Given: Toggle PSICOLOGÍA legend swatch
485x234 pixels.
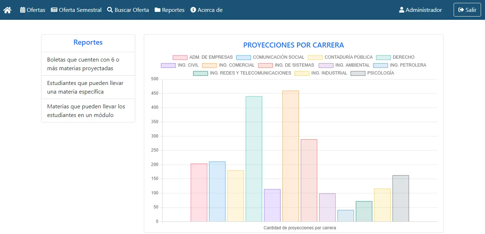Looking at the screenshot, I should [358, 73].
